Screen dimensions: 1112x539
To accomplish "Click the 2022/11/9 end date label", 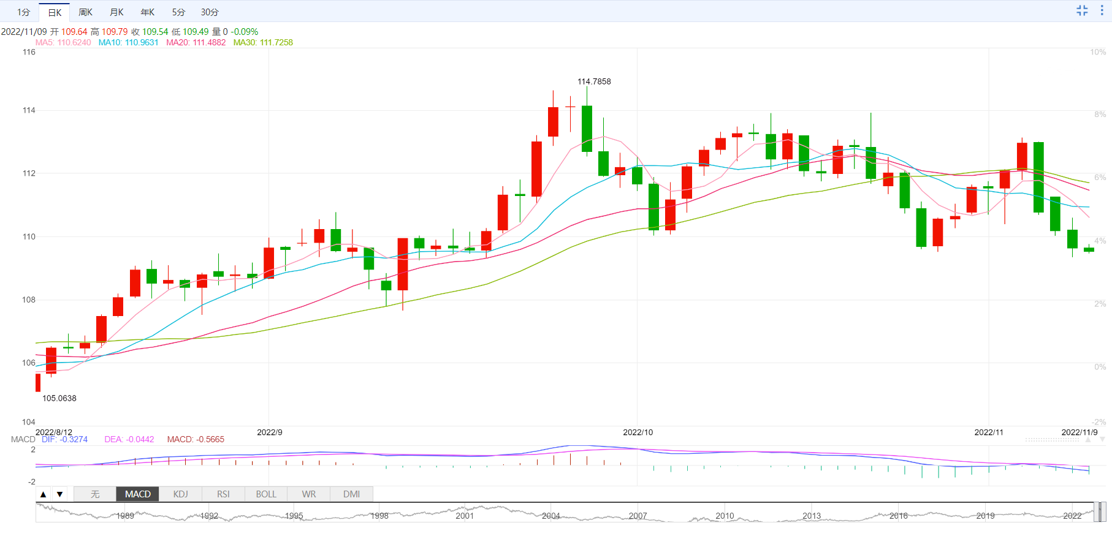I will pyautogui.click(x=1080, y=432).
